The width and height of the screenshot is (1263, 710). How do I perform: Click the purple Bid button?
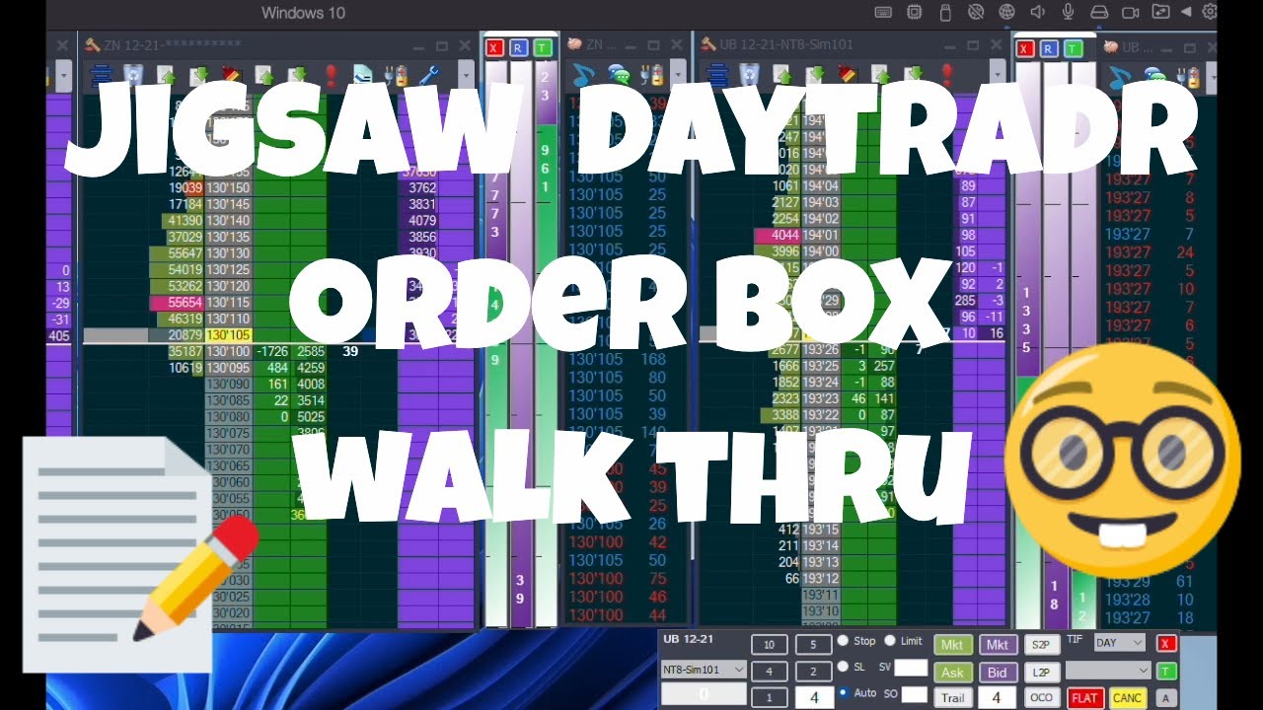(998, 673)
